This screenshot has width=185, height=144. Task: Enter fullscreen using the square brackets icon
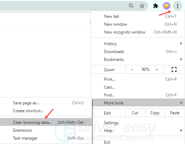174,69
